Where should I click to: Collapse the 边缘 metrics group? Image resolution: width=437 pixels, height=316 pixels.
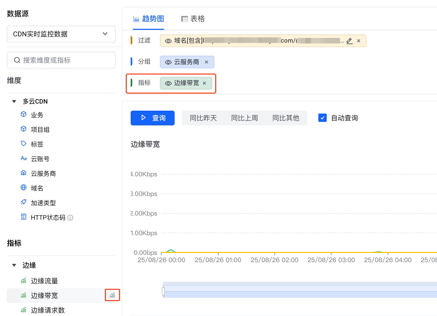coord(14,265)
